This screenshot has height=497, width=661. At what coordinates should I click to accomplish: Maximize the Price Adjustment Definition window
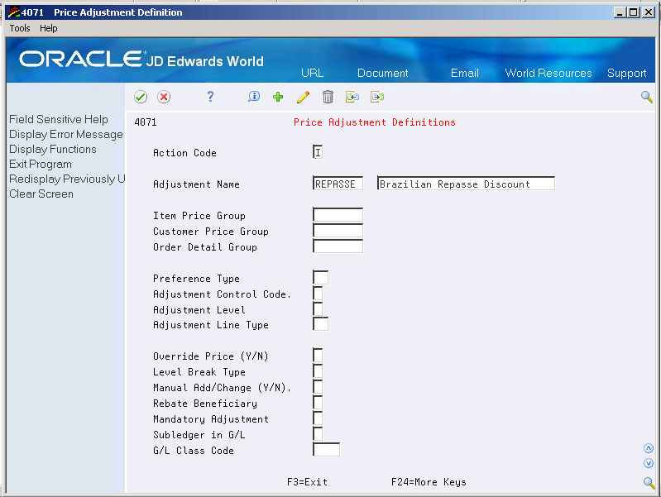(x=633, y=12)
